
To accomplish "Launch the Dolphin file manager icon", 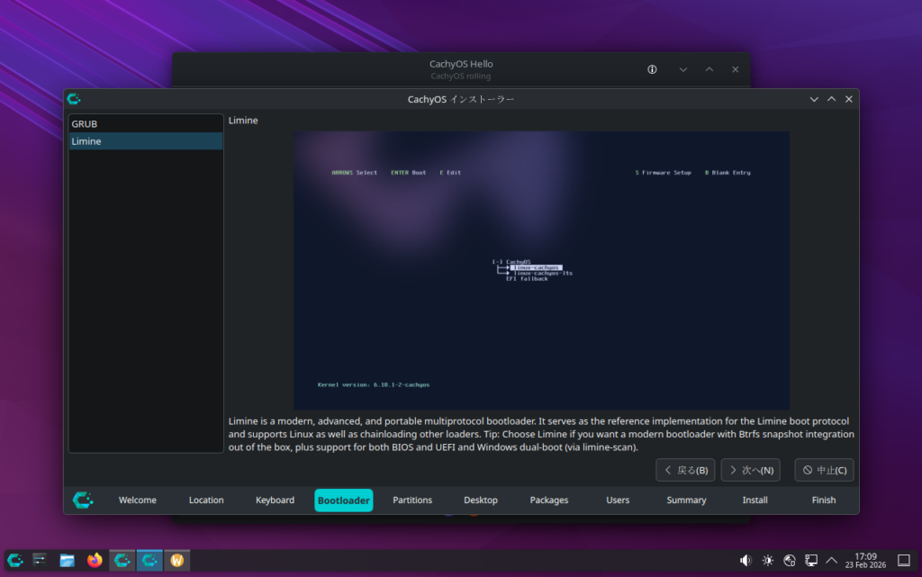I will click(68, 560).
